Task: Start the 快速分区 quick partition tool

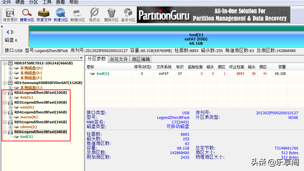Action: (x=61, y=15)
